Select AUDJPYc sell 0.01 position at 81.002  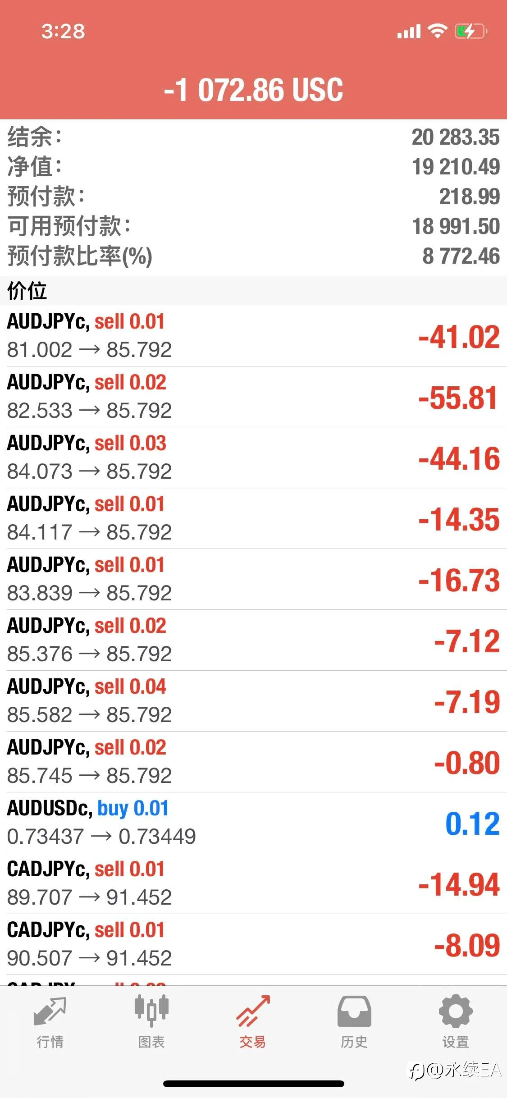coord(253,336)
